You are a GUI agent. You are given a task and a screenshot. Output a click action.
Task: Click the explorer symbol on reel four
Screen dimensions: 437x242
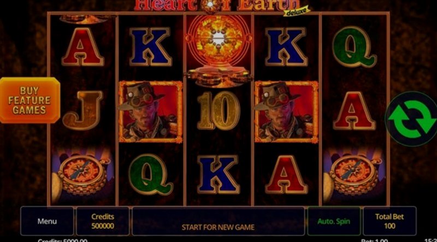click(x=286, y=112)
